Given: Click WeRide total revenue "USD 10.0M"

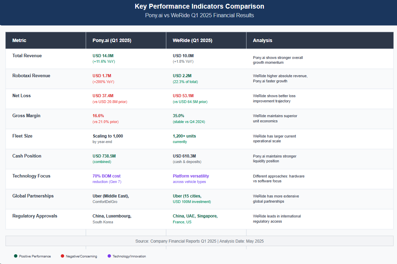Looking at the screenshot, I should tap(183, 55).
